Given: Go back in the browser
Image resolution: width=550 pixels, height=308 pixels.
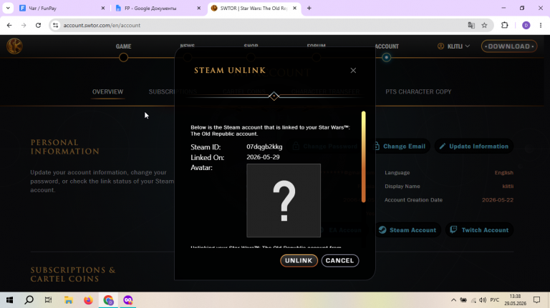Looking at the screenshot, I should click(x=9, y=25).
